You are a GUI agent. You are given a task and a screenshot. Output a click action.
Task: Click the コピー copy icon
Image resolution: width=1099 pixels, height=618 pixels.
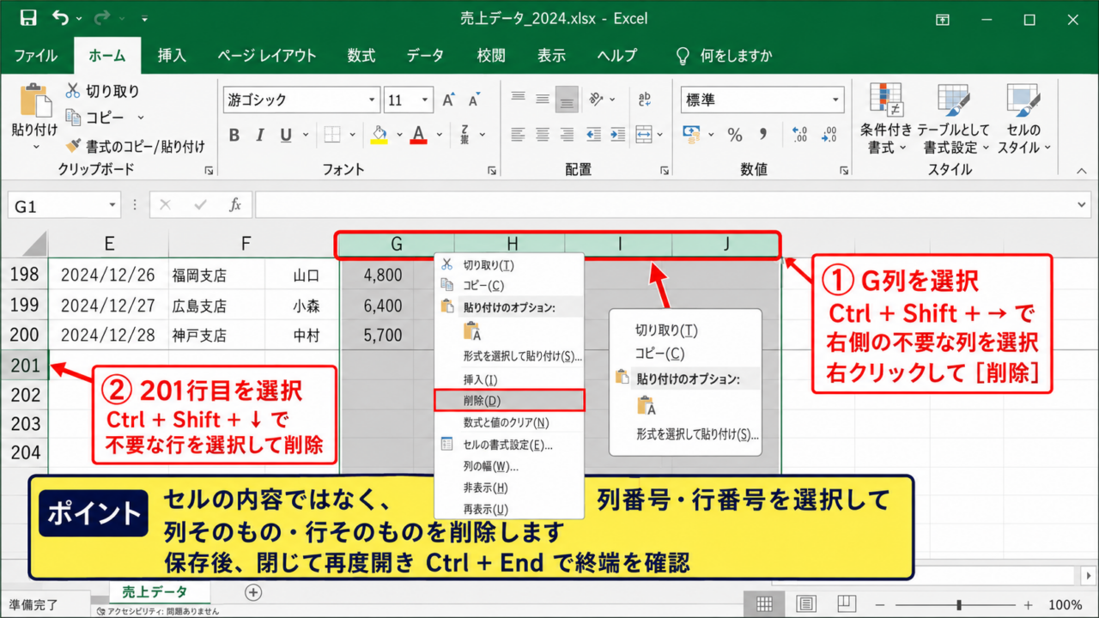tap(73, 118)
